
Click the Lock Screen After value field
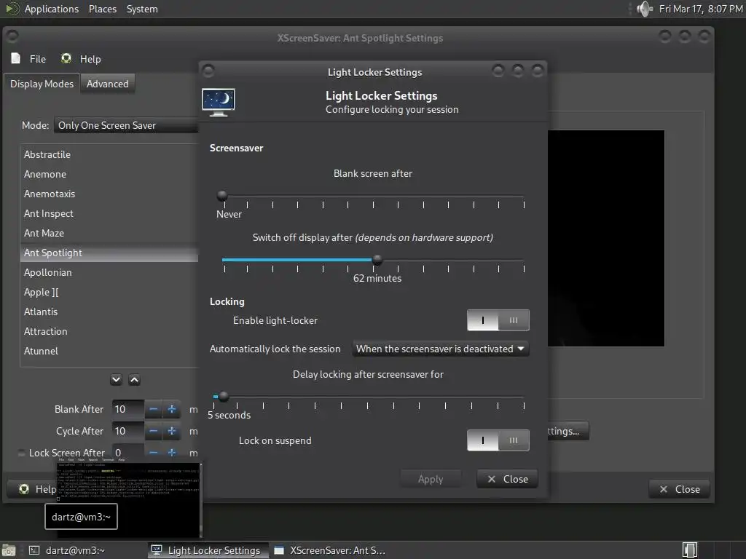coord(128,453)
